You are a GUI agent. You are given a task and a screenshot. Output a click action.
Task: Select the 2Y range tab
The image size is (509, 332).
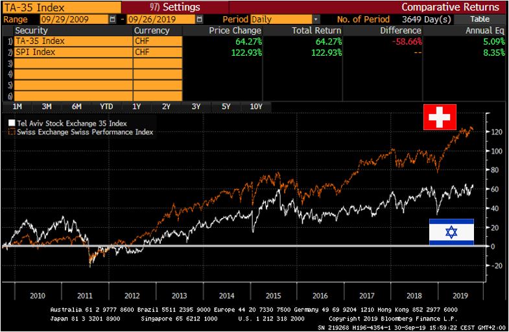click(x=166, y=107)
